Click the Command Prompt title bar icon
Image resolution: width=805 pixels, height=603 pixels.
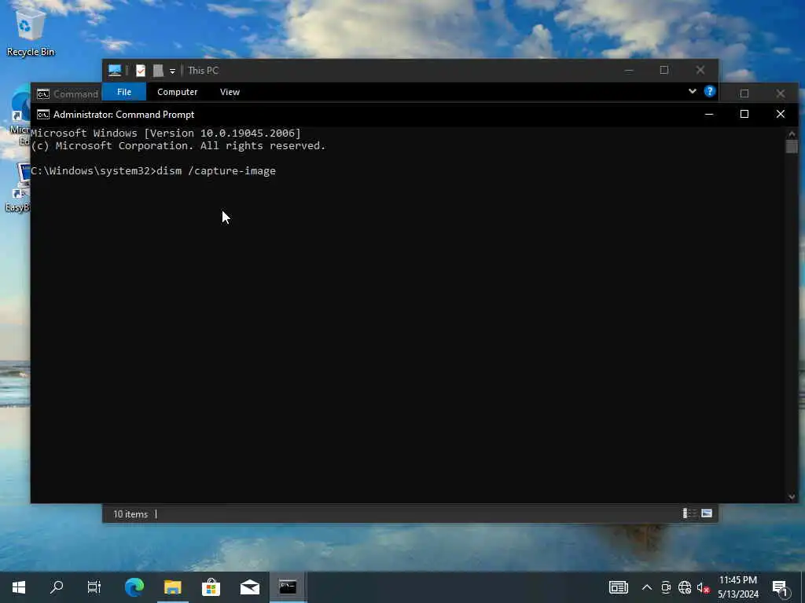[x=43, y=115]
